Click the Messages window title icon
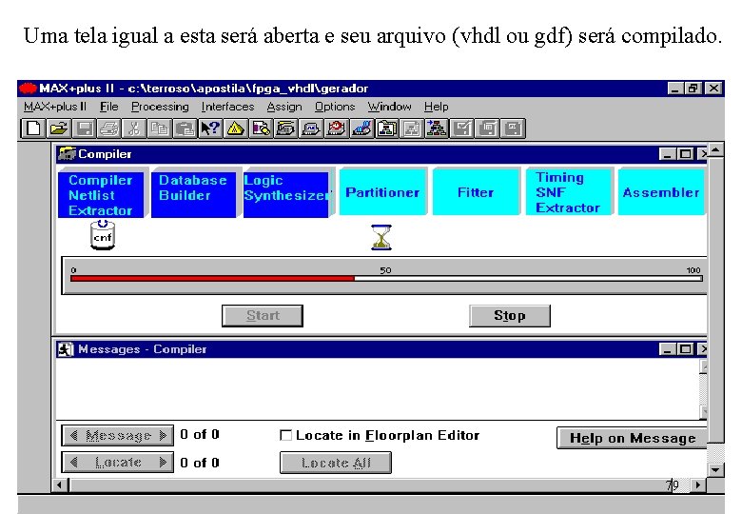 [x=66, y=349]
